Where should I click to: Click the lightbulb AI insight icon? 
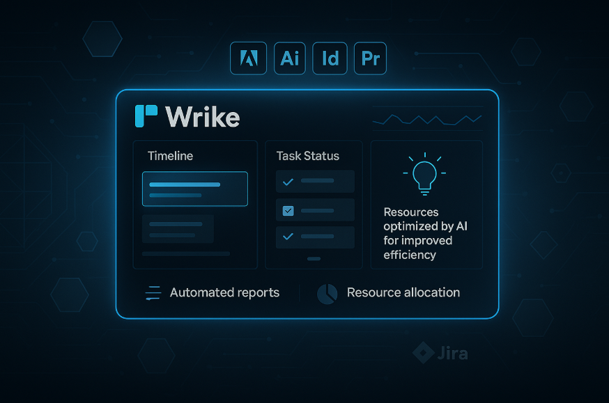click(x=424, y=174)
